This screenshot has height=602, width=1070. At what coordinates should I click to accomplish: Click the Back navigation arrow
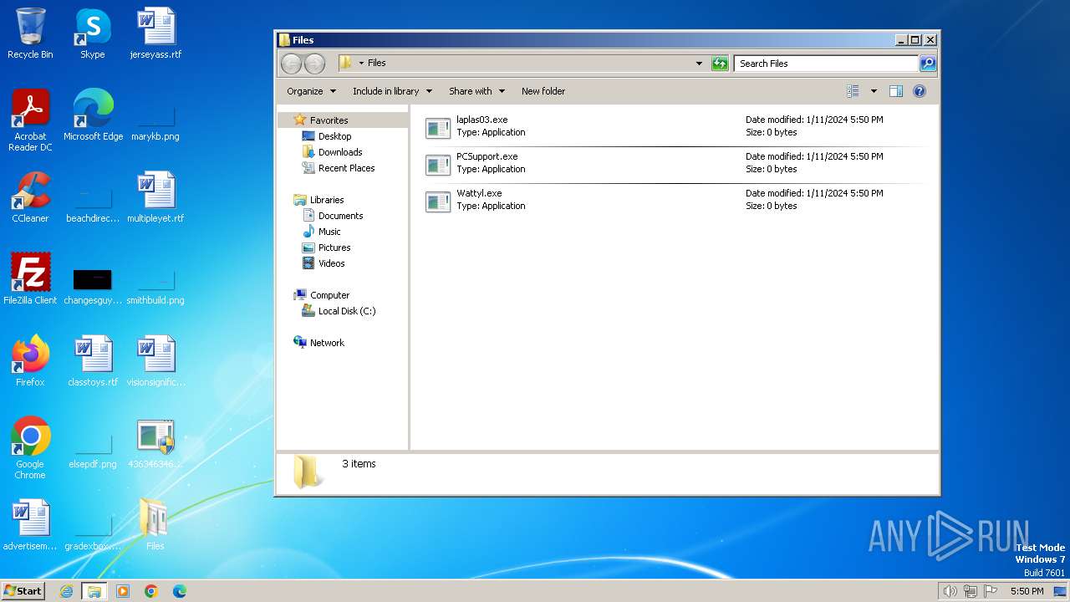click(x=291, y=64)
